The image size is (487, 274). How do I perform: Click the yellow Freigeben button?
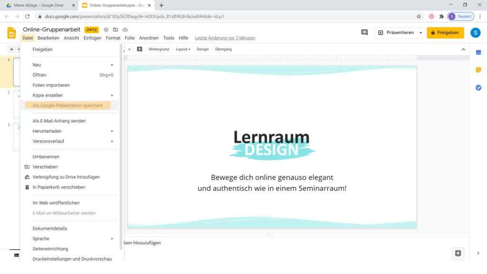pos(445,33)
